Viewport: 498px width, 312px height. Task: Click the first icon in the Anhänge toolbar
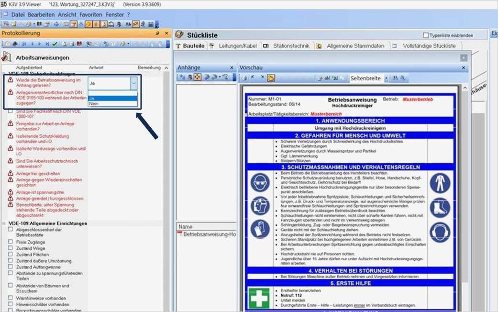click(182, 77)
